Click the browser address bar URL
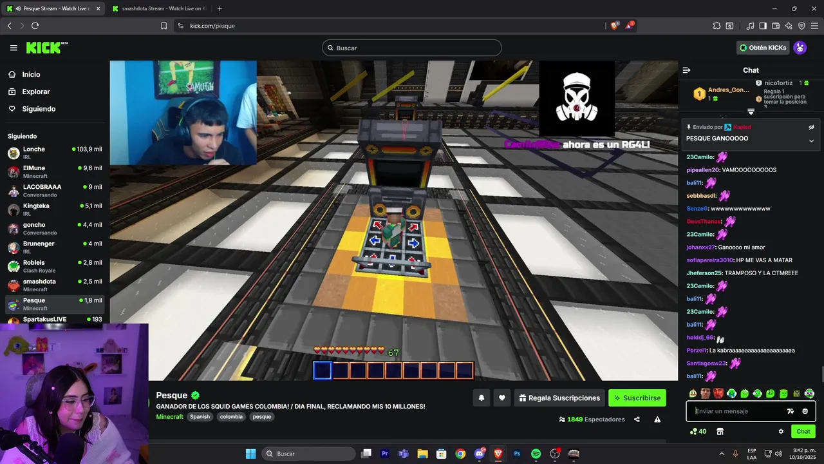 [x=212, y=26]
